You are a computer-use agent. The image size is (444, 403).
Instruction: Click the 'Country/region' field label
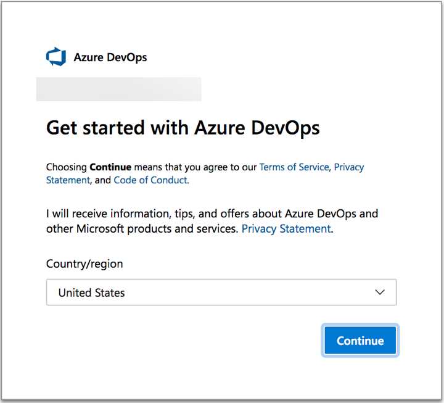point(84,264)
